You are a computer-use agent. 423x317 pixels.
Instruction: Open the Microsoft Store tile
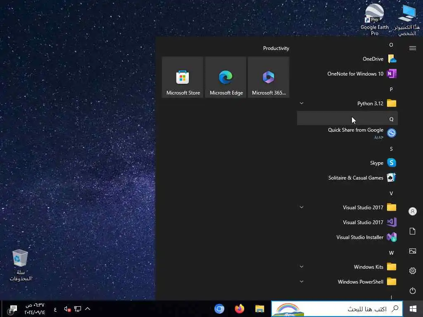[x=183, y=77]
